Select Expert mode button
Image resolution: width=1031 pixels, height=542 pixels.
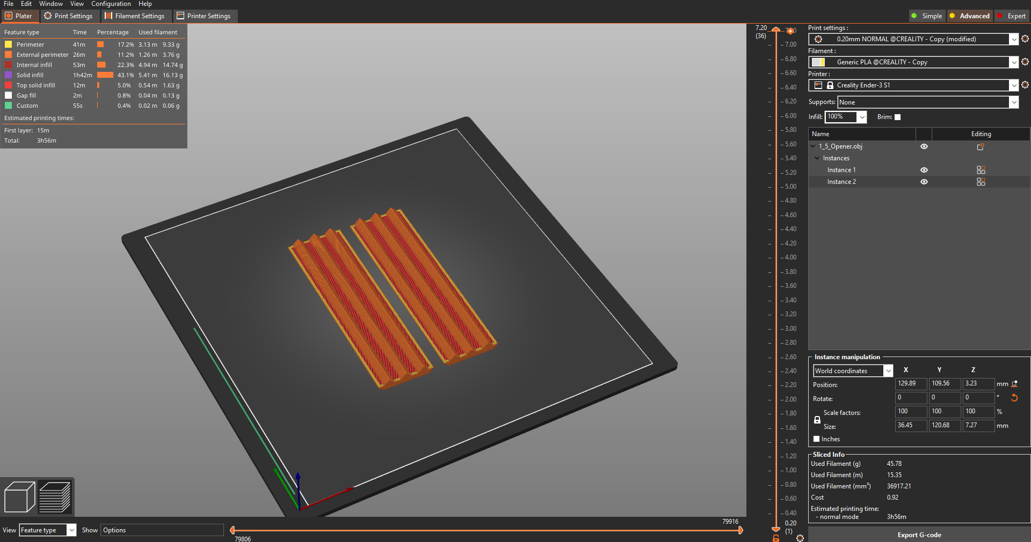tap(1011, 16)
